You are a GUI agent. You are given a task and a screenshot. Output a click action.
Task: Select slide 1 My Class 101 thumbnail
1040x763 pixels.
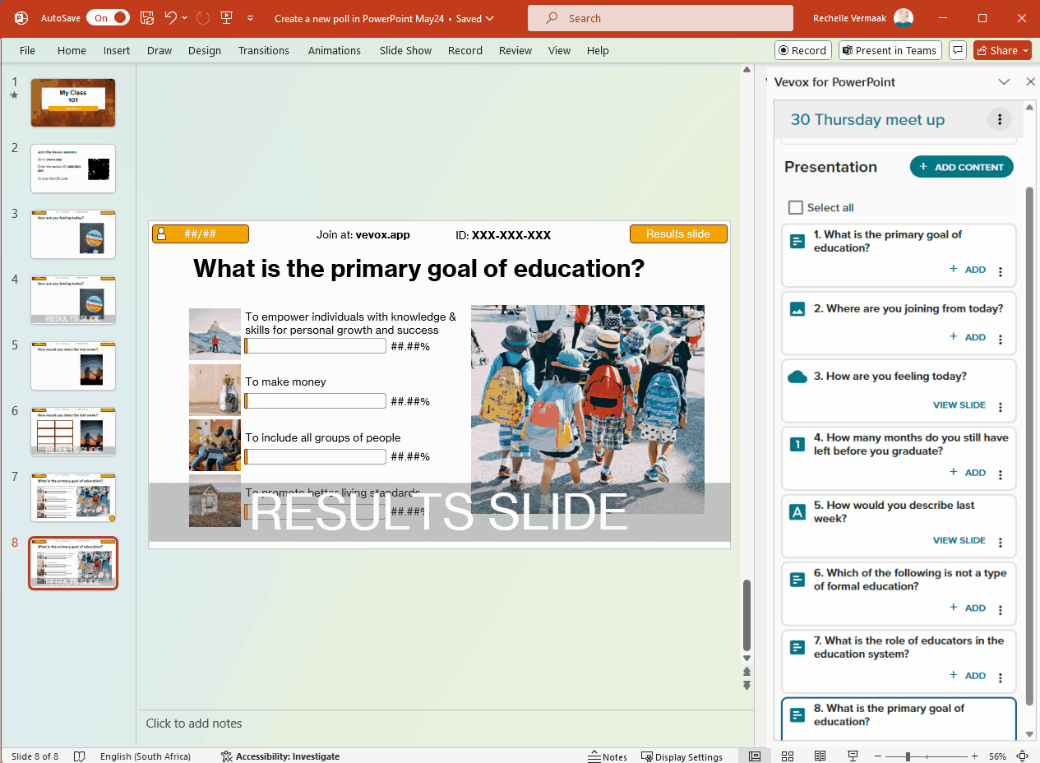(x=73, y=102)
